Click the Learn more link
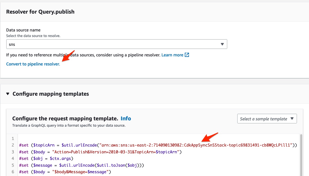The width and height of the screenshot is (309, 176). pos(172,55)
